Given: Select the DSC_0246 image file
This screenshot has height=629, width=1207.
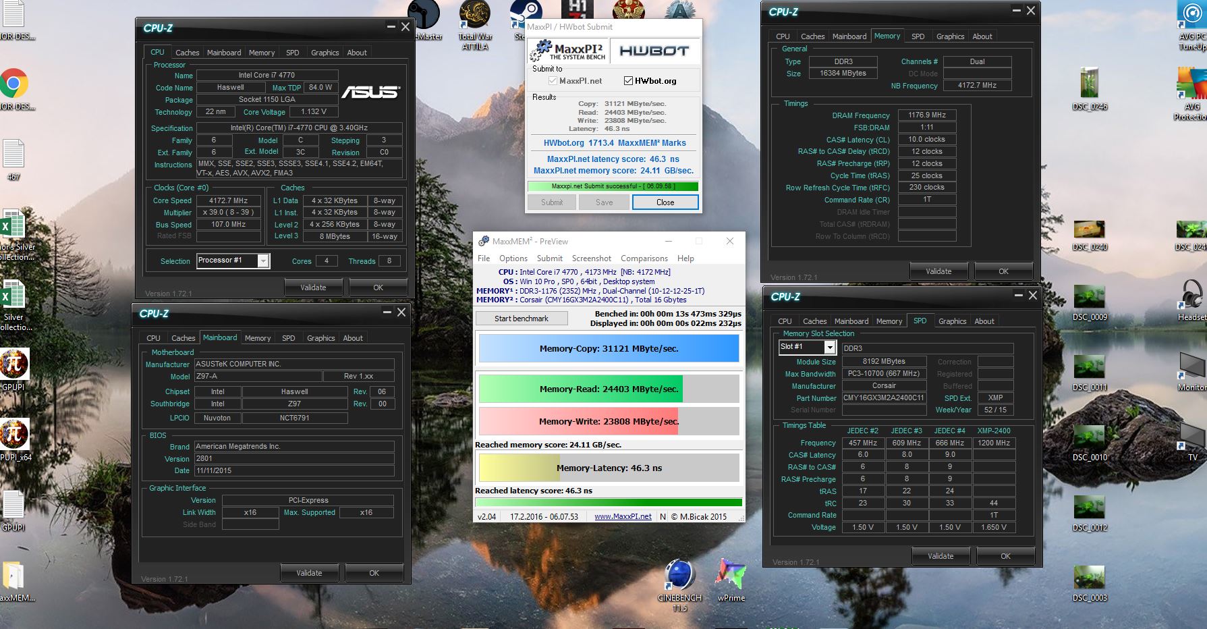Looking at the screenshot, I should pyautogui.click(x=1090, y=89).
